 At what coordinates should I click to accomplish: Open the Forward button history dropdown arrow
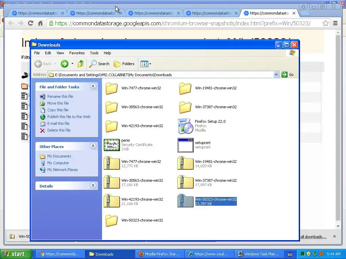tap(72, 64)
